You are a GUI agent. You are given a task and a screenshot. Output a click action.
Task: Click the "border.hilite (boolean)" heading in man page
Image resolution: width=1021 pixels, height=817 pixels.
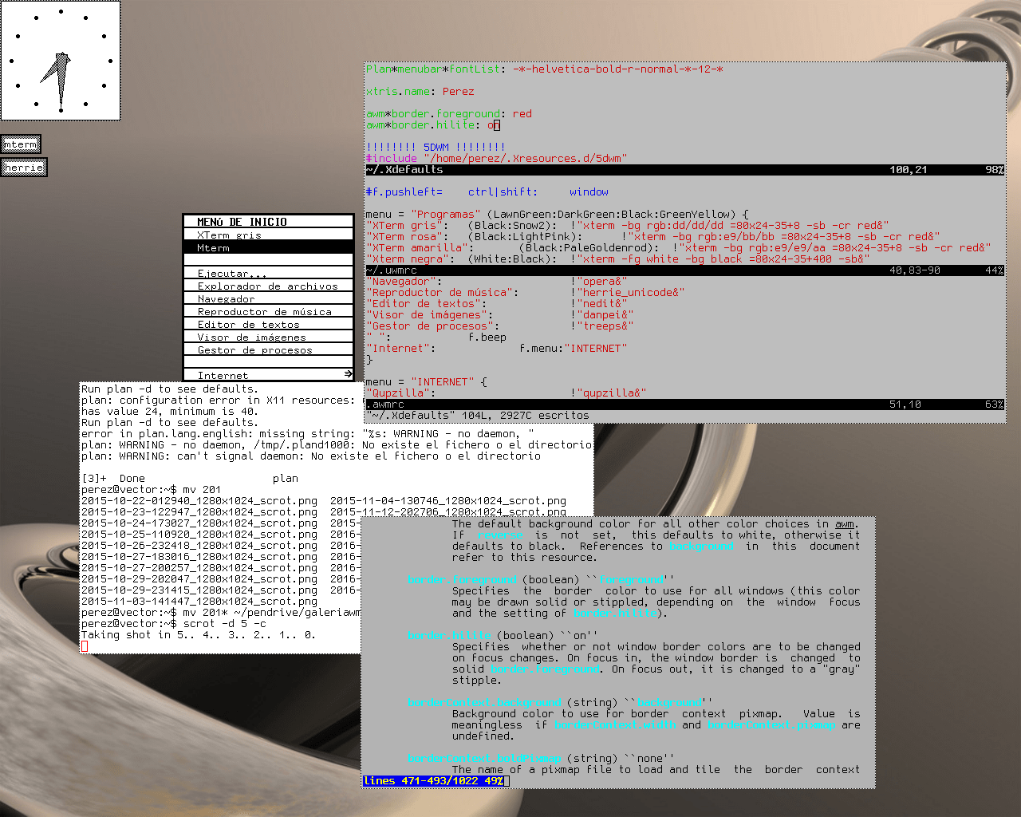(x=503, y=636)
